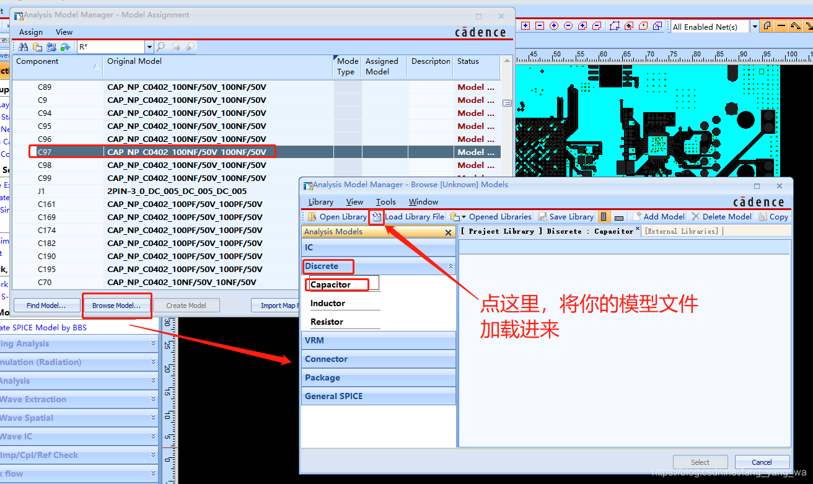
Task: Click the square minus icon in main toolbar
Action: (540, 26)
